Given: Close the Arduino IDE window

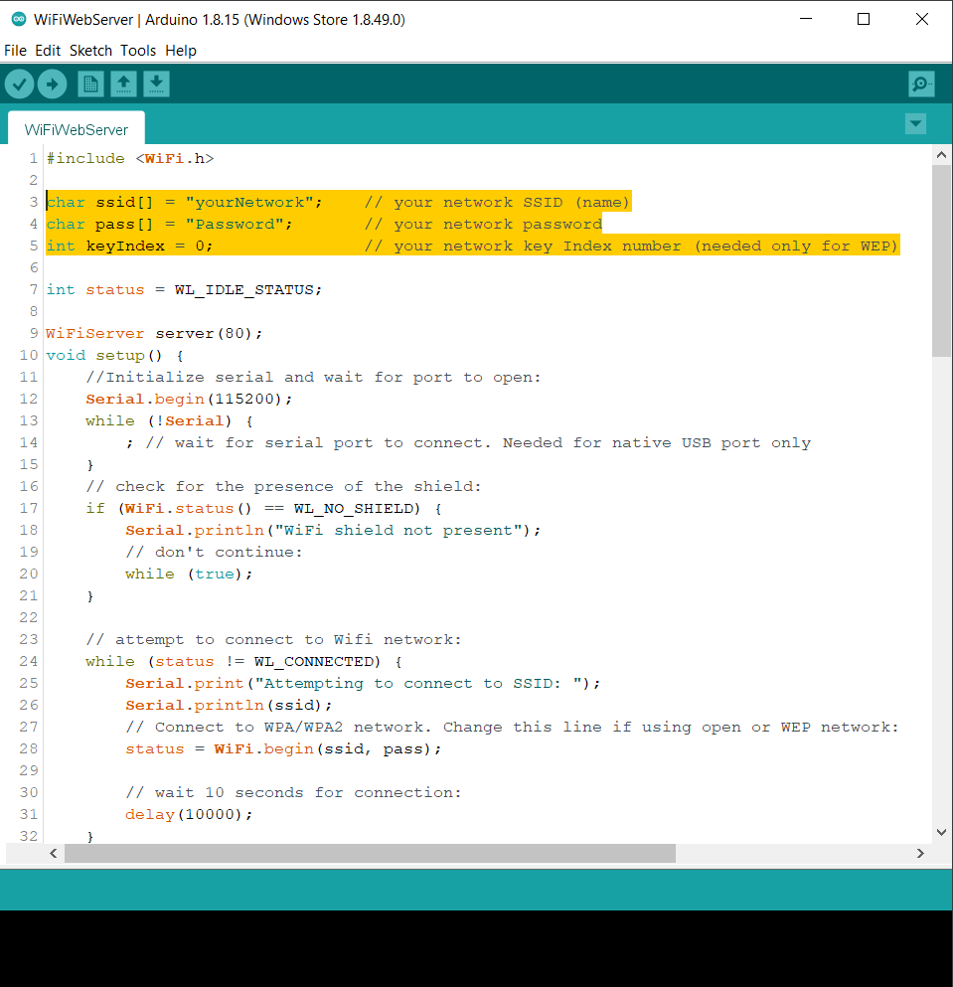Looking at the screenshot, I should click(922, 19).
